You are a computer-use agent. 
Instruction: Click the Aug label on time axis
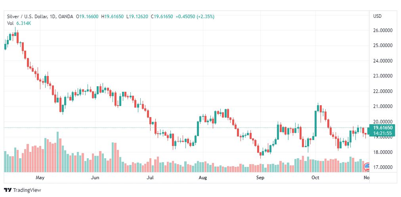[x=203, y=178]
